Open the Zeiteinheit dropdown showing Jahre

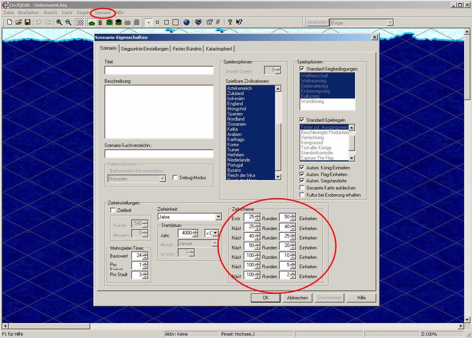[218, 217]
